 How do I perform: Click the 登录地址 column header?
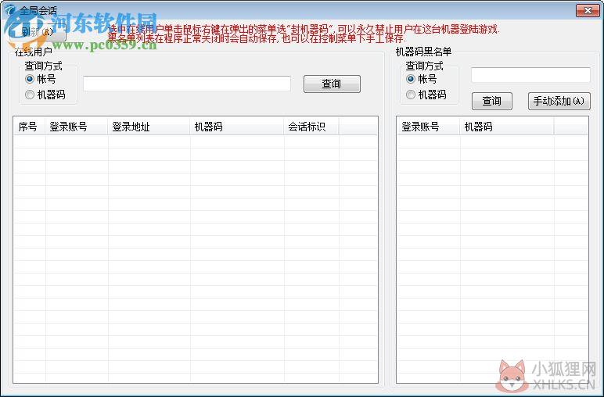tap(149, 127)
